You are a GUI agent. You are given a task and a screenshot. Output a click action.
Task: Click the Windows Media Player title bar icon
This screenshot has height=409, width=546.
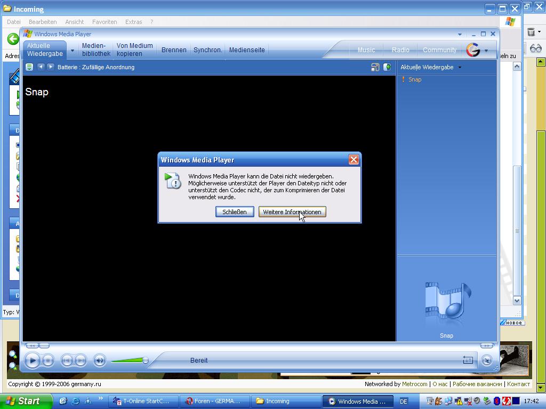(x=28, y=34)
